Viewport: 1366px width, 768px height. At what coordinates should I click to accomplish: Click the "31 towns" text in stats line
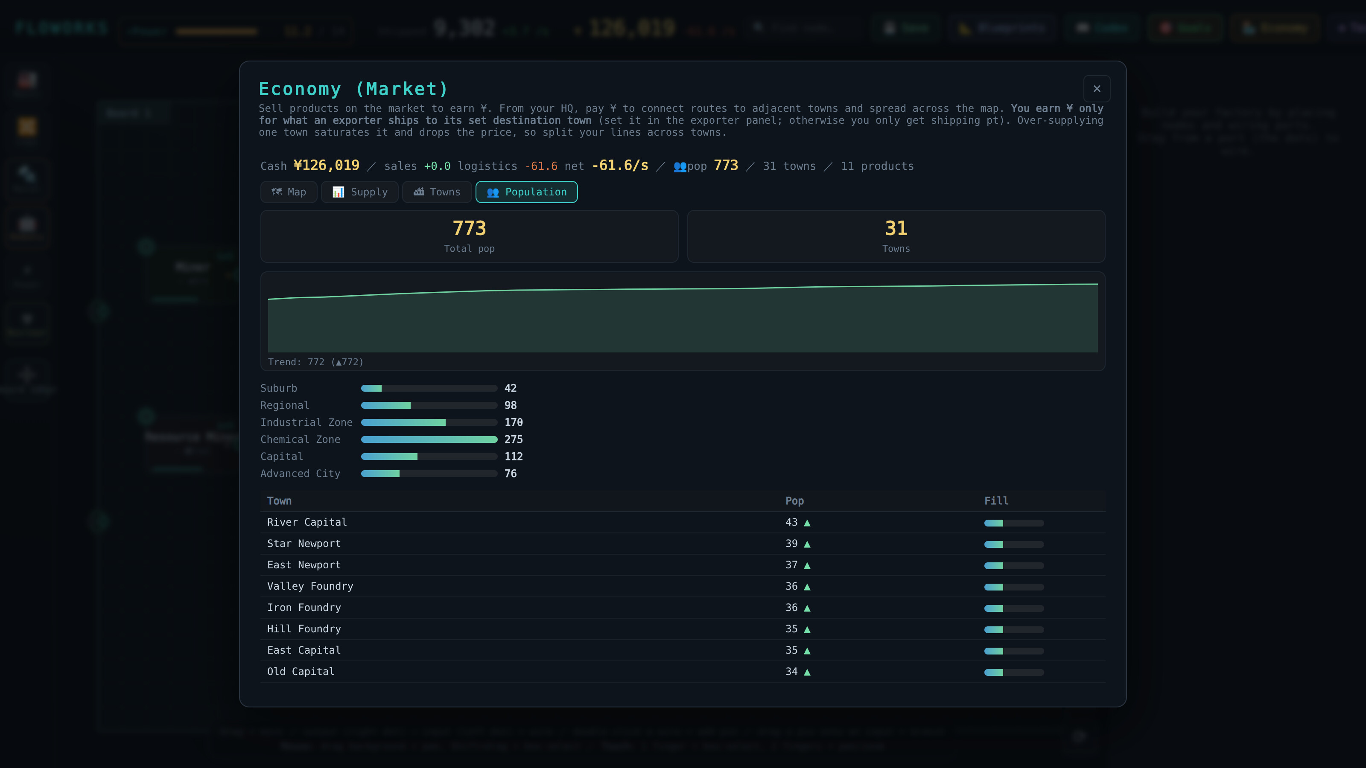(x=789, y=166)
